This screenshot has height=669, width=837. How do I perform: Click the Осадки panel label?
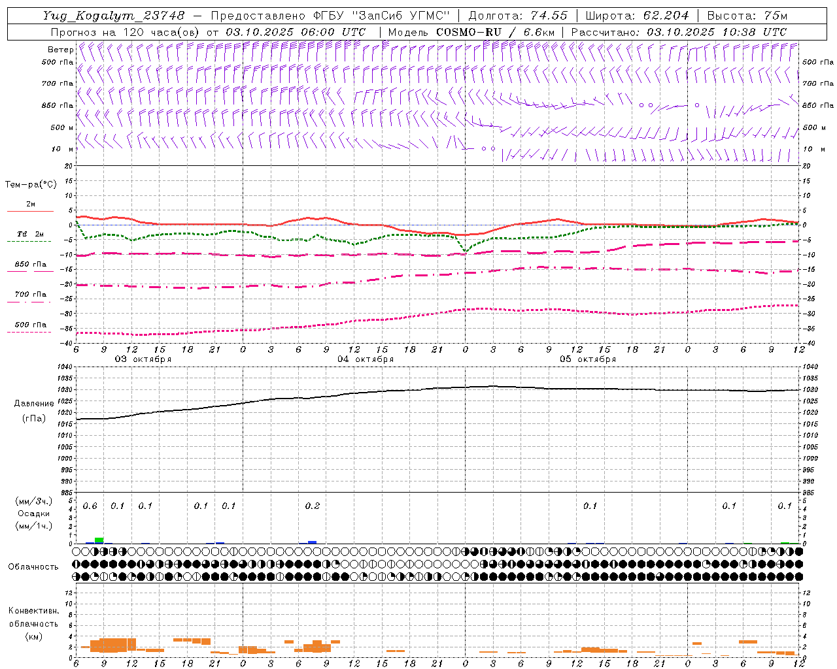[x=33, y=514]
